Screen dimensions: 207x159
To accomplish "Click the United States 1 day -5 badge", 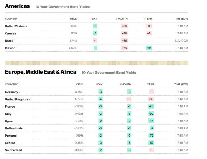I will point(95,26).
